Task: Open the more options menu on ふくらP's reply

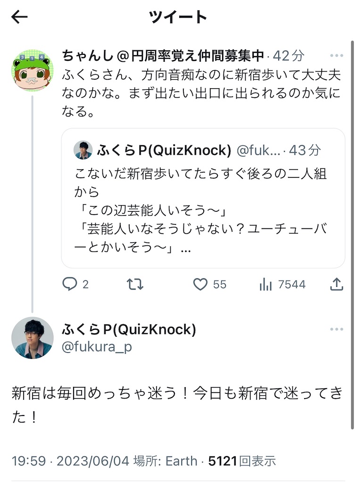Action: click(336, 329)
